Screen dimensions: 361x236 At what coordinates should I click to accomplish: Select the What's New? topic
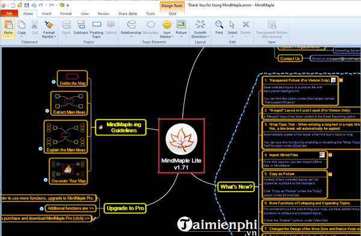point(236,187)
